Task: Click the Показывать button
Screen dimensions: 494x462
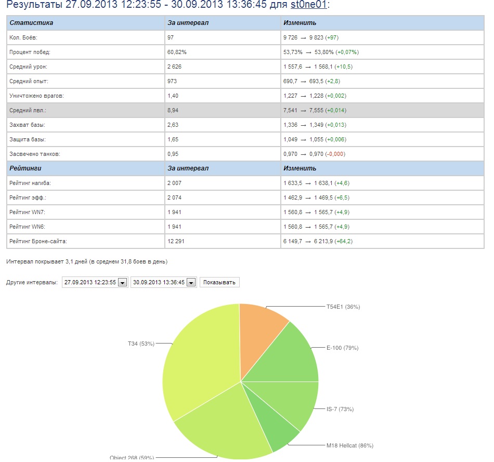Action: point(219,282)
